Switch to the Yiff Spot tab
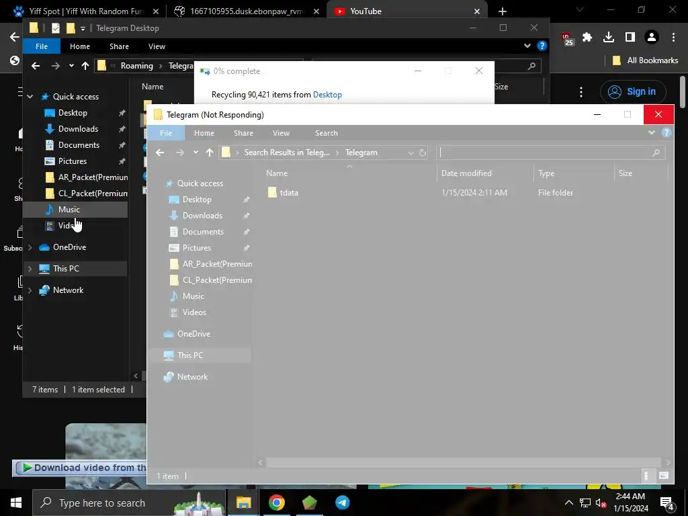The image size is (688, 516). [x=85, y=11]
